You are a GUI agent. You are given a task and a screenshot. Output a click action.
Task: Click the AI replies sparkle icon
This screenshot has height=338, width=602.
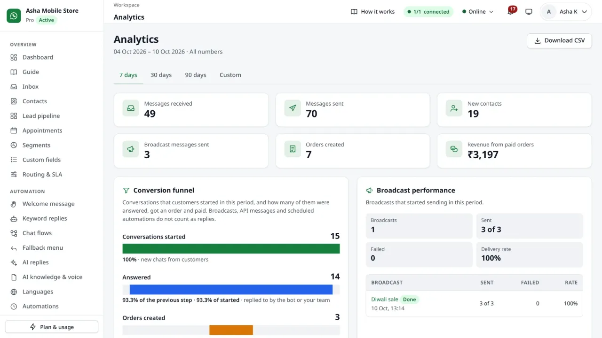coord(14,262)
